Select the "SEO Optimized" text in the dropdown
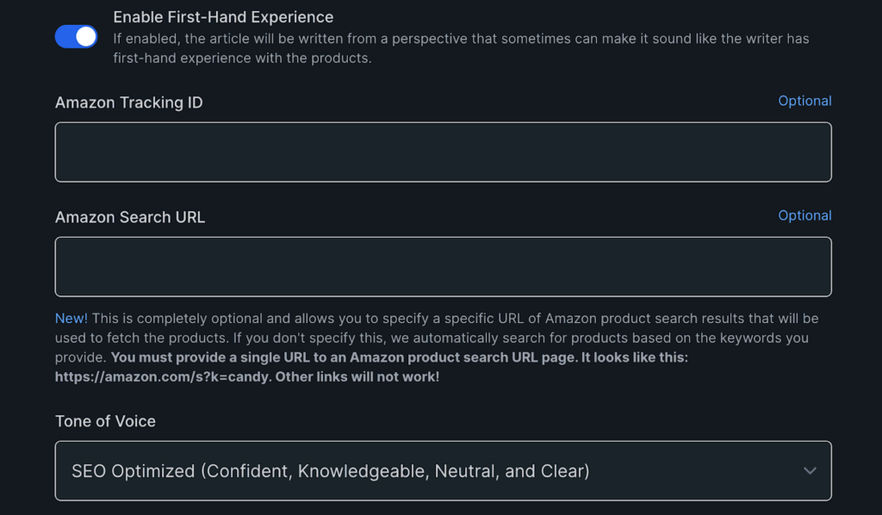 pyautogui.click(x=134, y=471)
